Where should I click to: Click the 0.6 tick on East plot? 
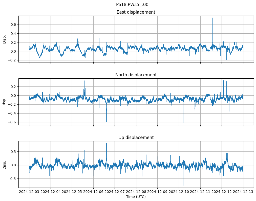[13, 25]
